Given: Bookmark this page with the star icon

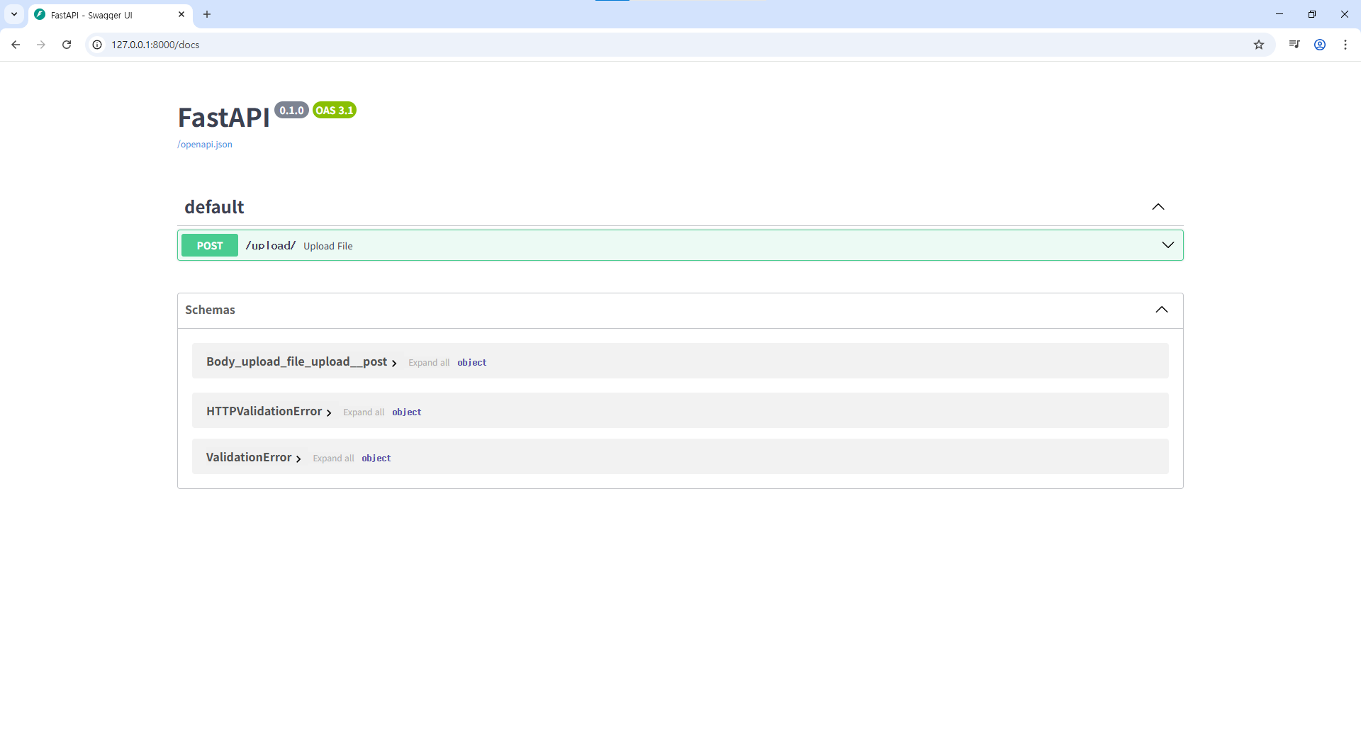Looking at the screenshot, I should (1259, 45).
